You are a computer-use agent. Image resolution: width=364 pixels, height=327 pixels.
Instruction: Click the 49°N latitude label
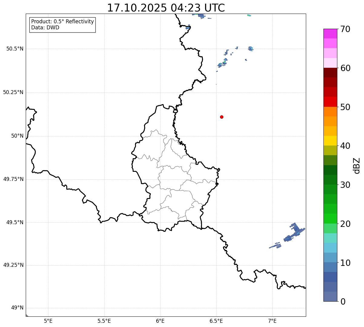[17, 308]
